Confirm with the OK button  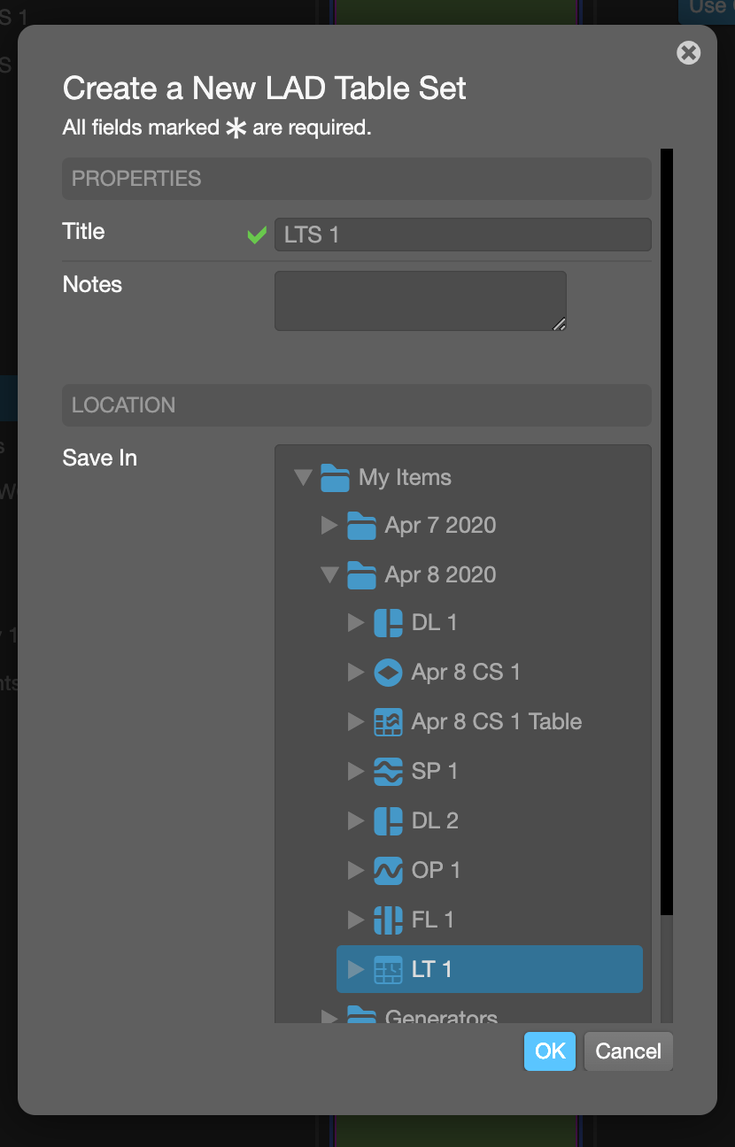(x=549, y=1051)
